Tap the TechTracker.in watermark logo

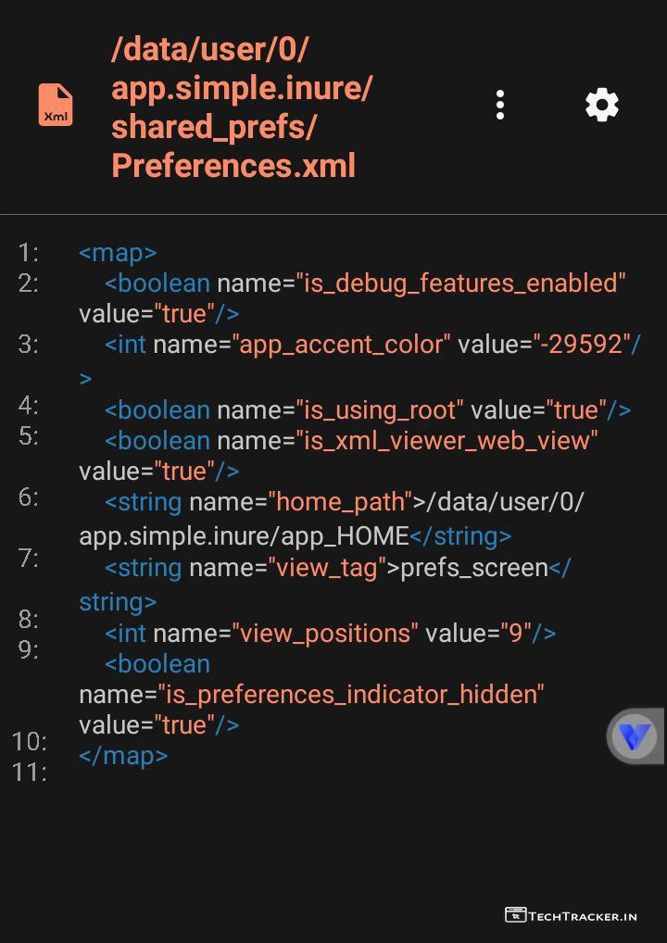(x=572, y=915)
